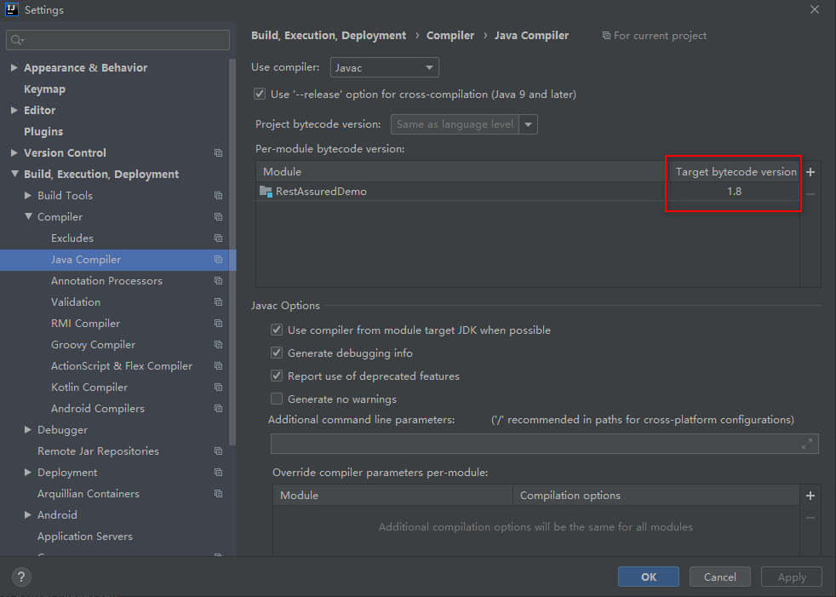The width and height of the screenshot is (836, 597).
Task: Click project-level icon next to Annotation Processors
Action: (x=218, y=281)
